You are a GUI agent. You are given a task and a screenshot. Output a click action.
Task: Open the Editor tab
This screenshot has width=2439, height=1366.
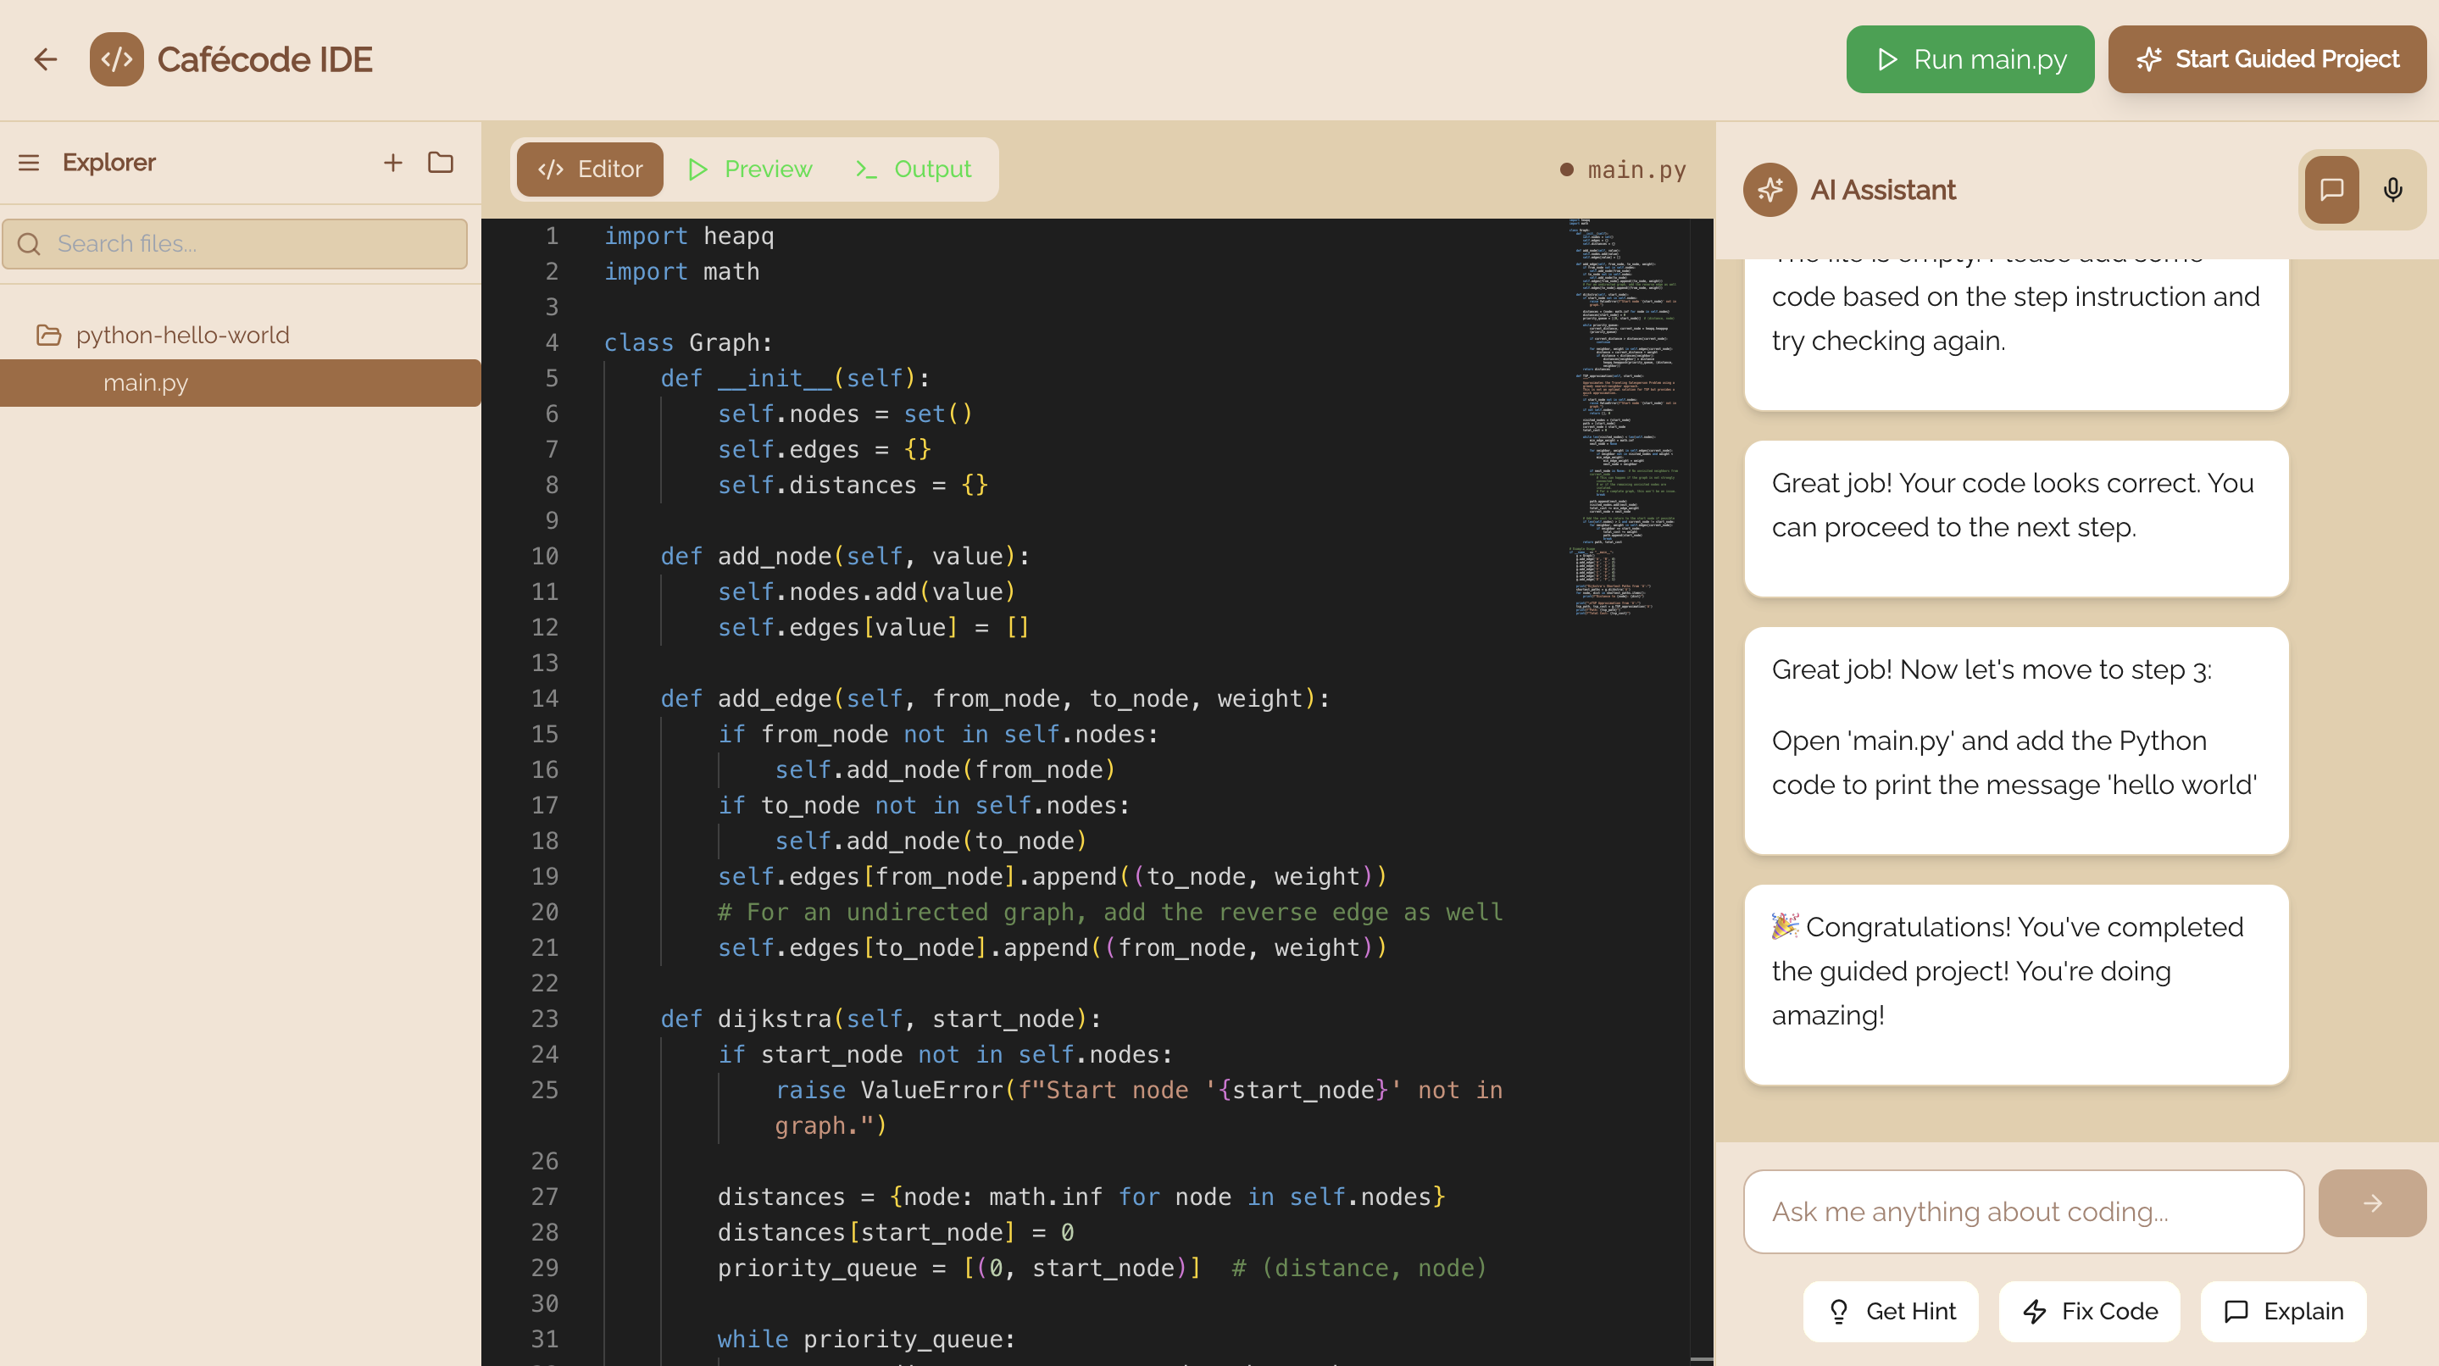pyautogui.click(x=590, y=169)
